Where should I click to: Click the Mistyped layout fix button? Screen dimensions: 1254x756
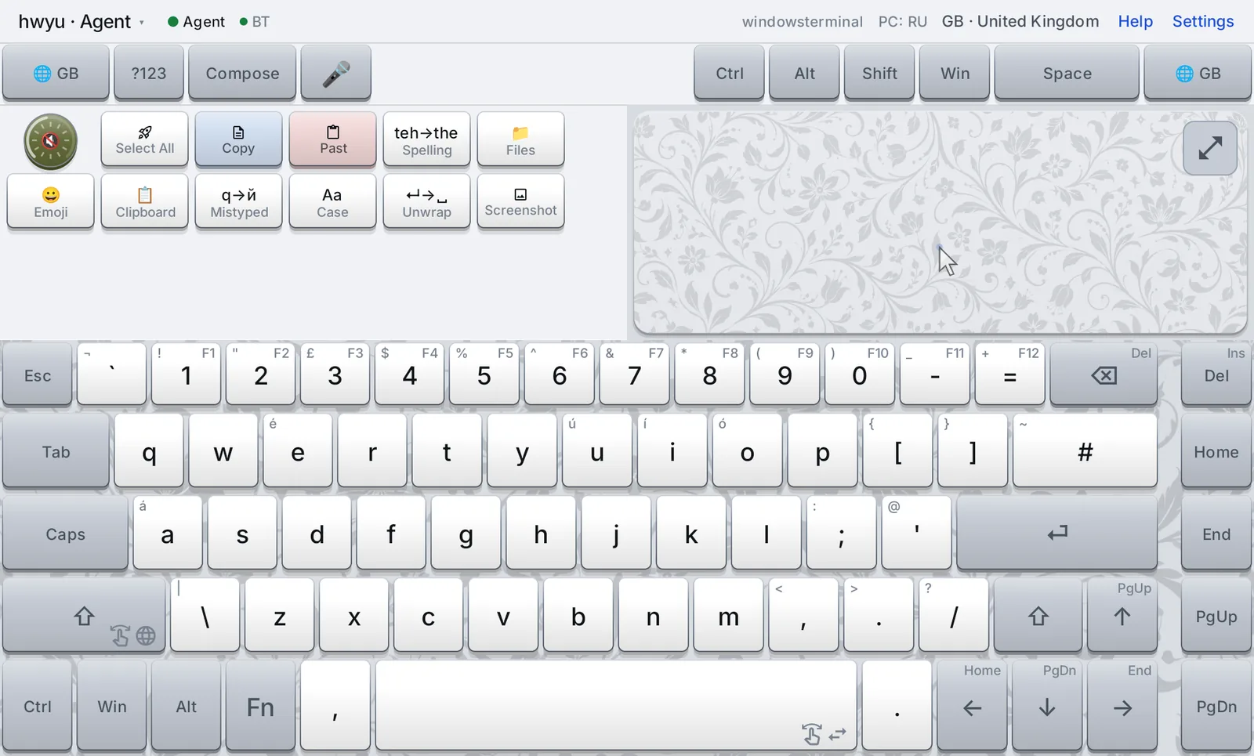pos(238,201)
